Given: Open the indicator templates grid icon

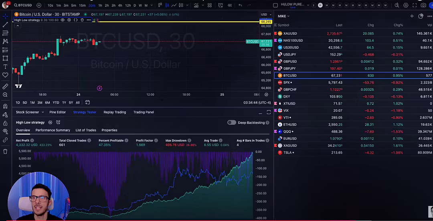Looking at the screenshot, I should click(210, 5).
